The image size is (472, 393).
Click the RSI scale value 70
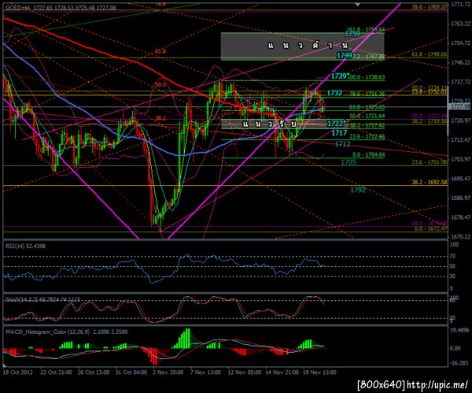coord(452,256)
